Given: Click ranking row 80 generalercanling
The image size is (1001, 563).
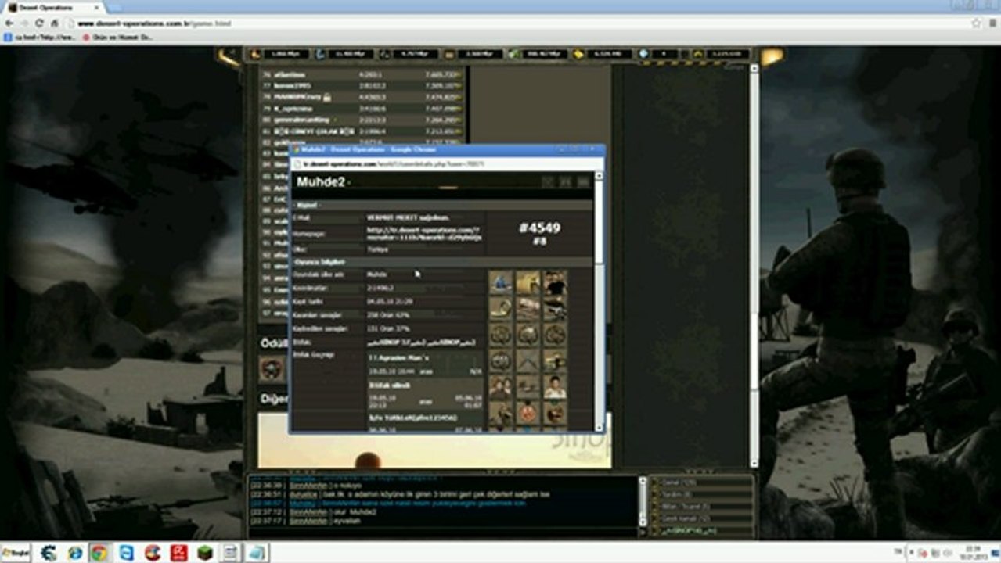Looking at the screenshot, I should click(x=360, y=120).
